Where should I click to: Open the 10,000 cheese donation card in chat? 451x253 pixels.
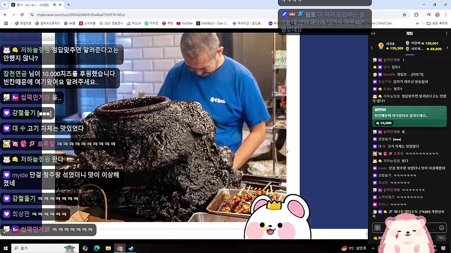409,116
